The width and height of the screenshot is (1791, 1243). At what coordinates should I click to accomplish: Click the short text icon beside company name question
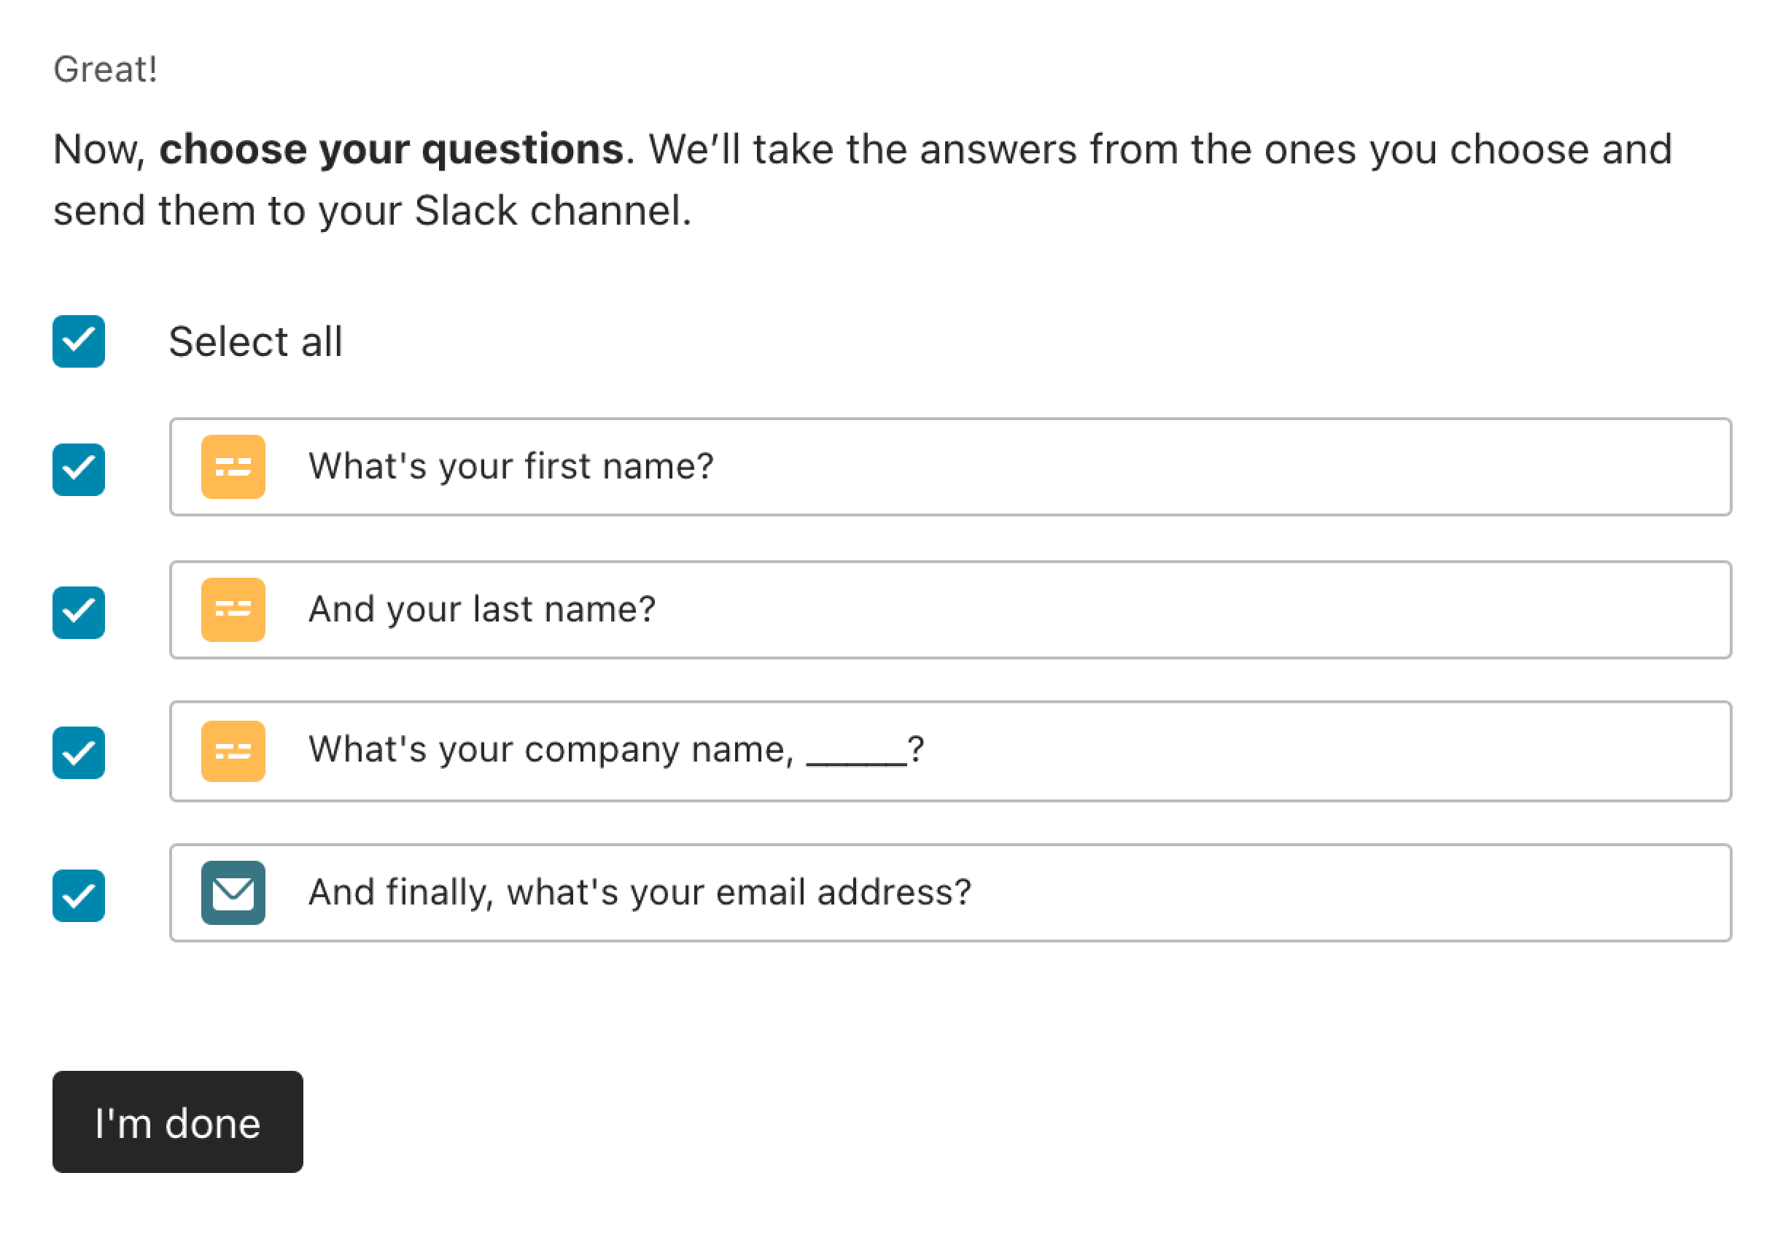click(233, 751)
